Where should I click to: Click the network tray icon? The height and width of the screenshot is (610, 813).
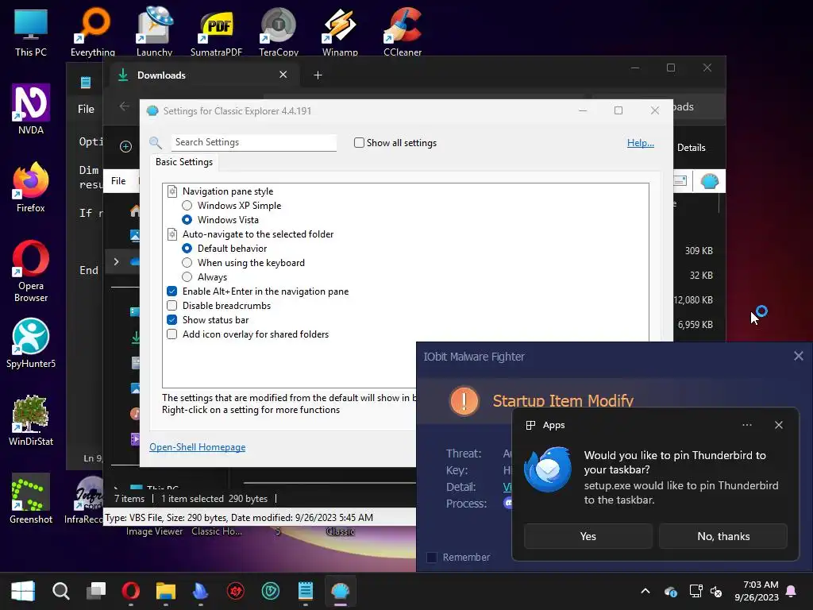695,591
